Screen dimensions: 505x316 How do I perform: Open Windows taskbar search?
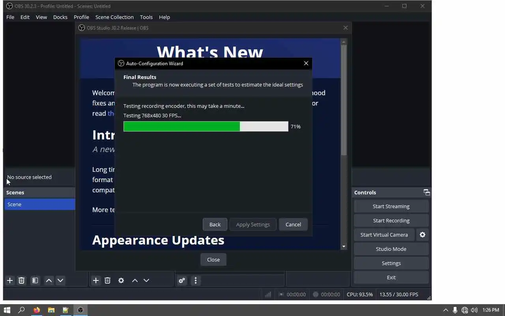tap(22, 310)
